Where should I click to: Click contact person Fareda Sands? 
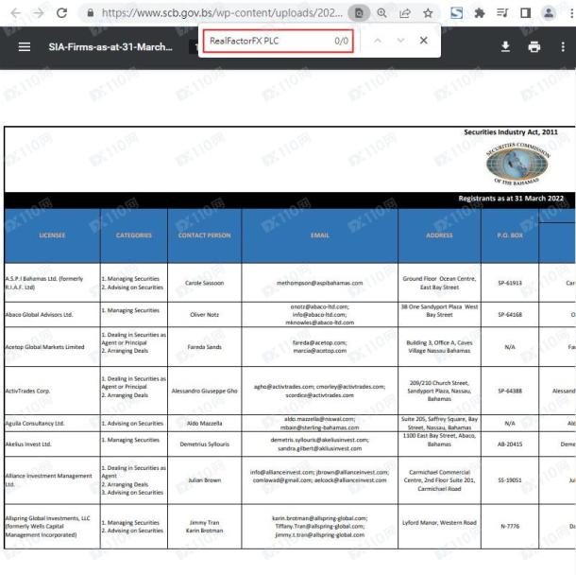205,347
